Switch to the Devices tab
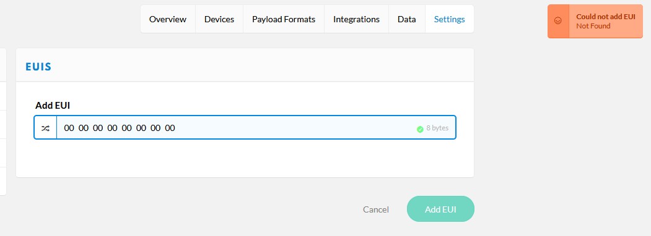 click(x=219, y=19)
